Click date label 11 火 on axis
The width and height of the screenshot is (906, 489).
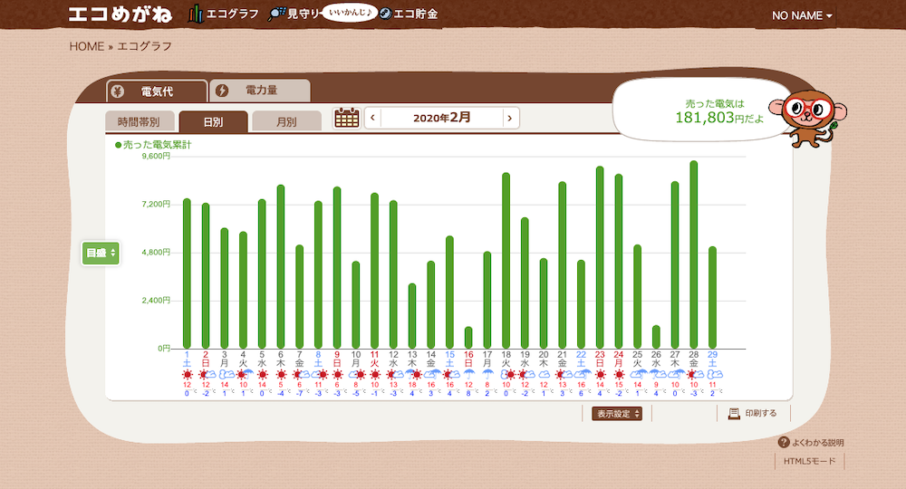point(374,360)
